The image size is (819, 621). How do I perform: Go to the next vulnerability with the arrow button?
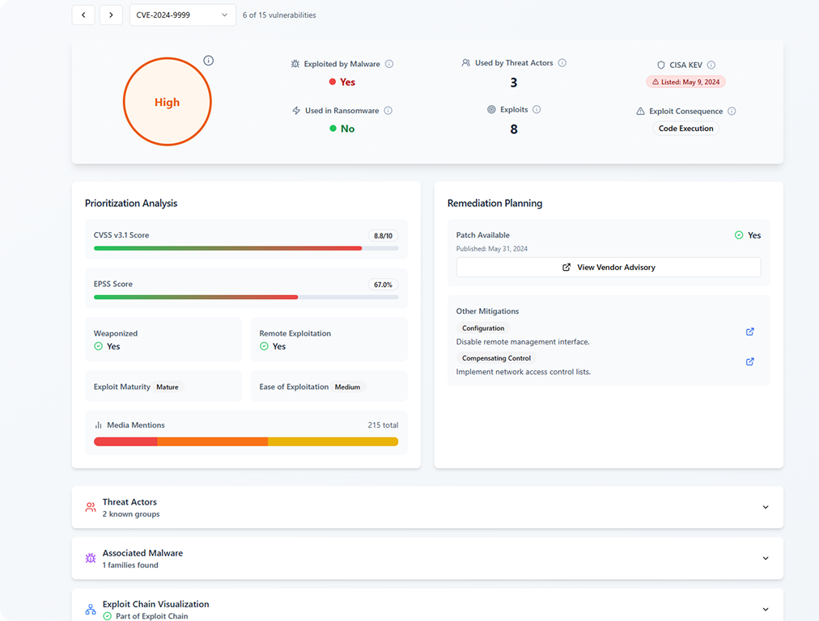111,15
